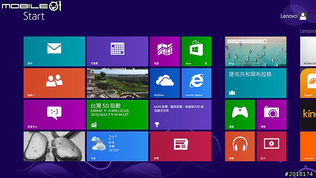Open the Lenovo user account menu
This screenshot has width=316, height=178.
294,16
